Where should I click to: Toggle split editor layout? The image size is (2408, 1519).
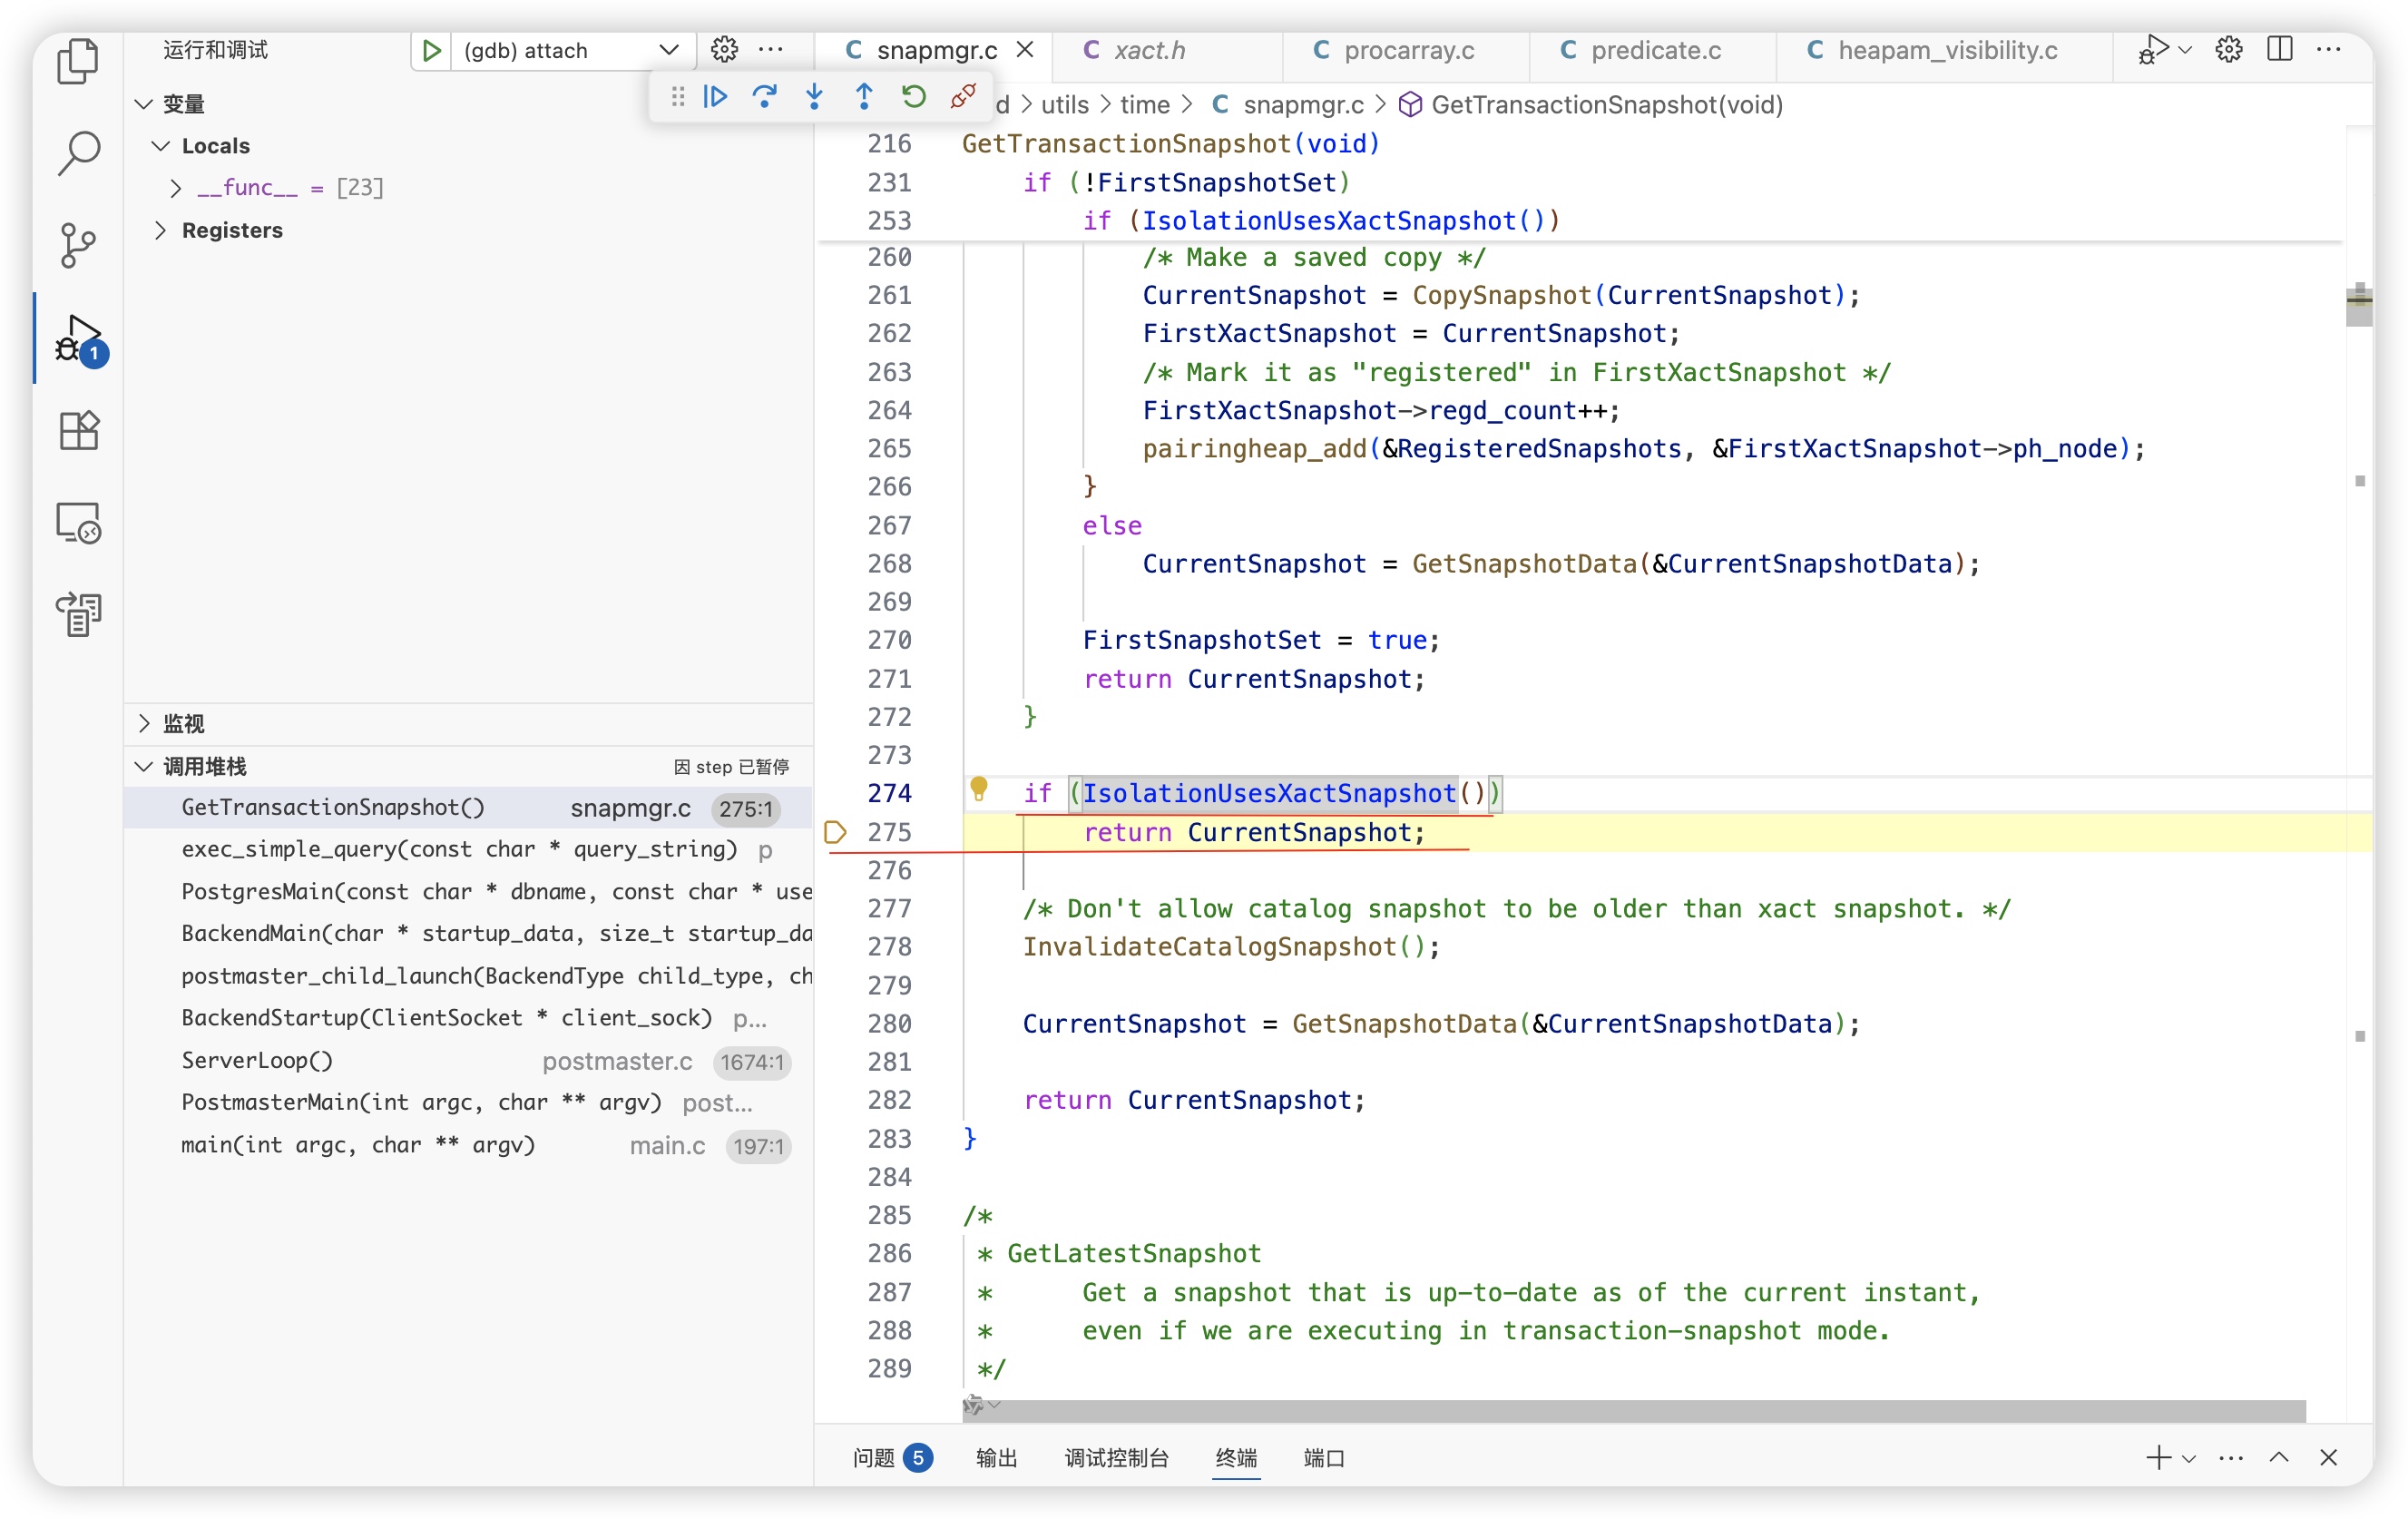point(2279,49)
